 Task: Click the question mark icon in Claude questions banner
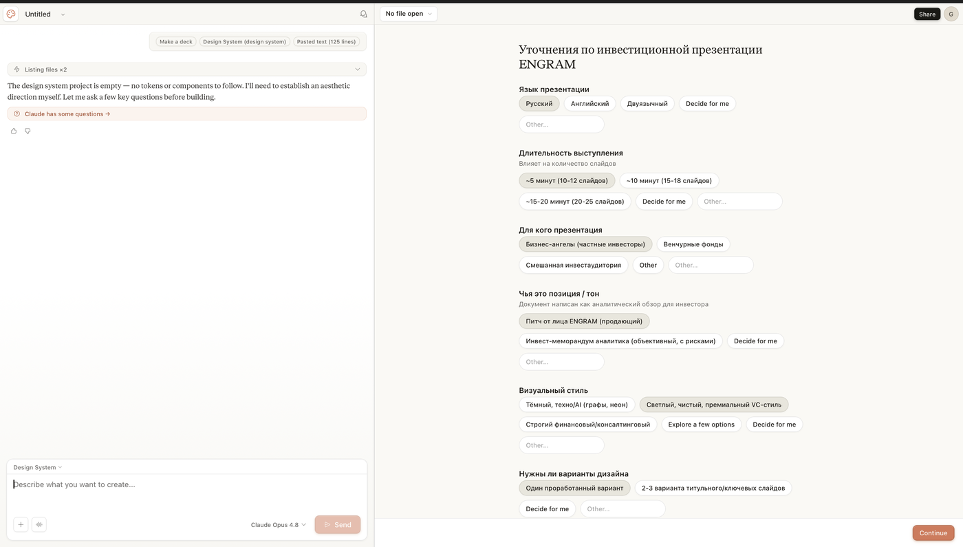17,114
